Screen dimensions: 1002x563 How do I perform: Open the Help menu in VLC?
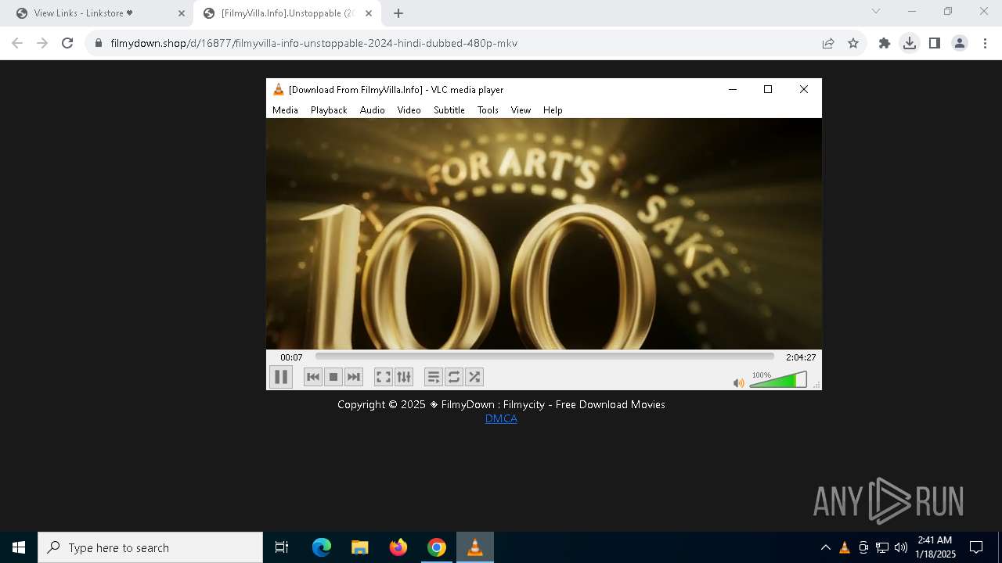[553, 110]
